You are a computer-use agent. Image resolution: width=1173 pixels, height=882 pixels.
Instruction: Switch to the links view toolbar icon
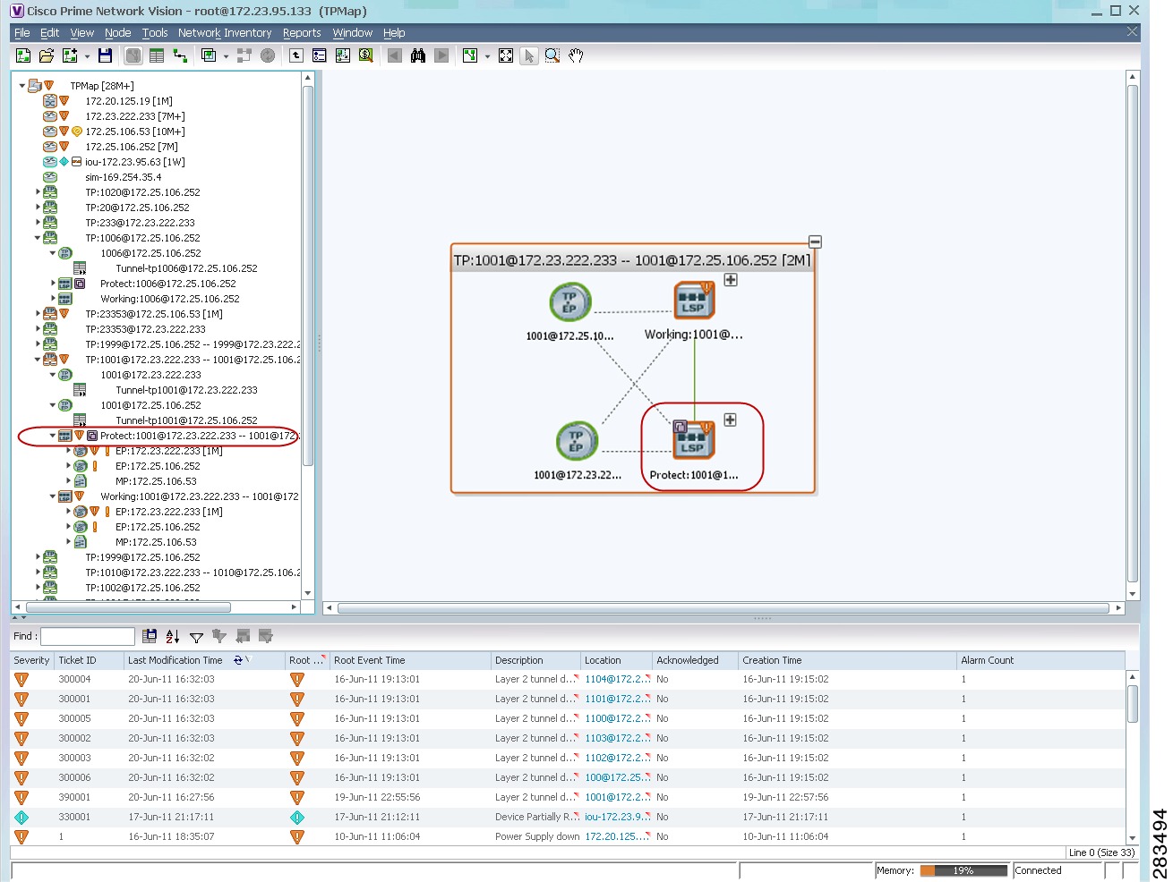click(x=180, y=55)
